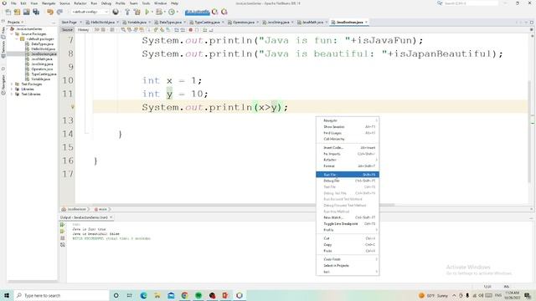Click the Windows taskbar search box
The height and width of the screenshot is (301, 536).
coord(62,295)
